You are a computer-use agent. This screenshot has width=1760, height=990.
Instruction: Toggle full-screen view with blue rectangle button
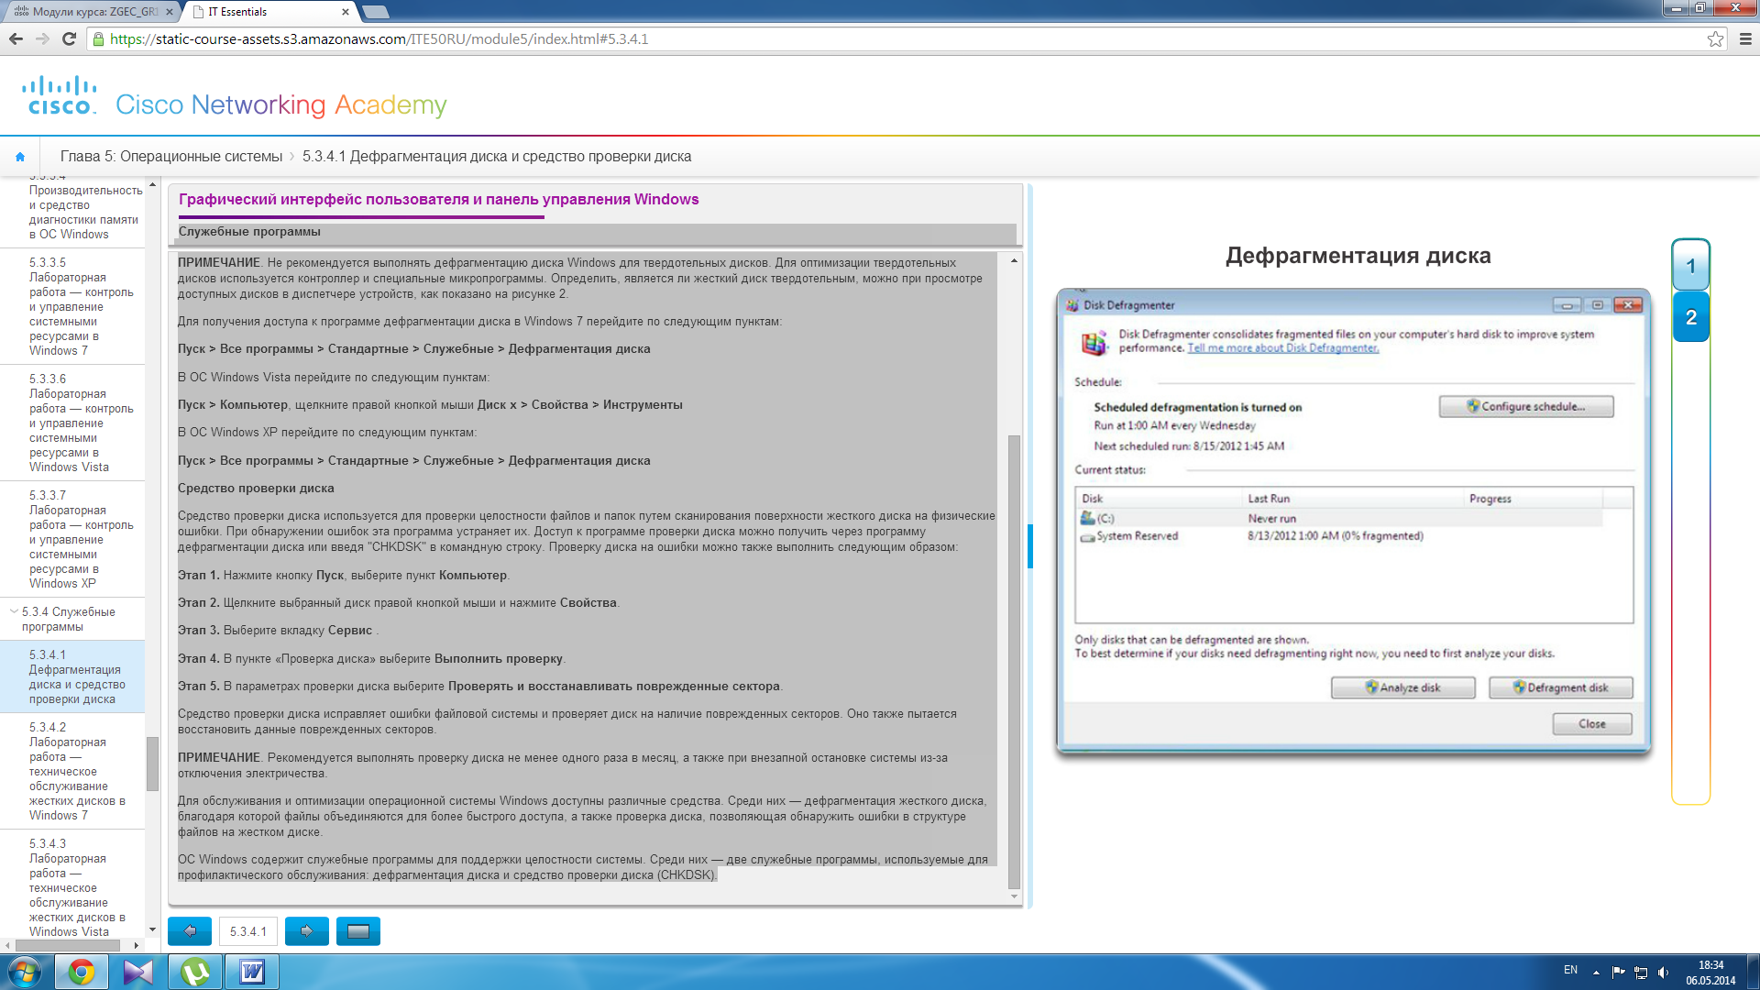pos(358,931)
